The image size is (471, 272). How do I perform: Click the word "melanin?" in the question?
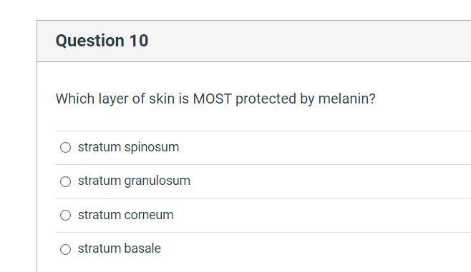coord(346,99)
